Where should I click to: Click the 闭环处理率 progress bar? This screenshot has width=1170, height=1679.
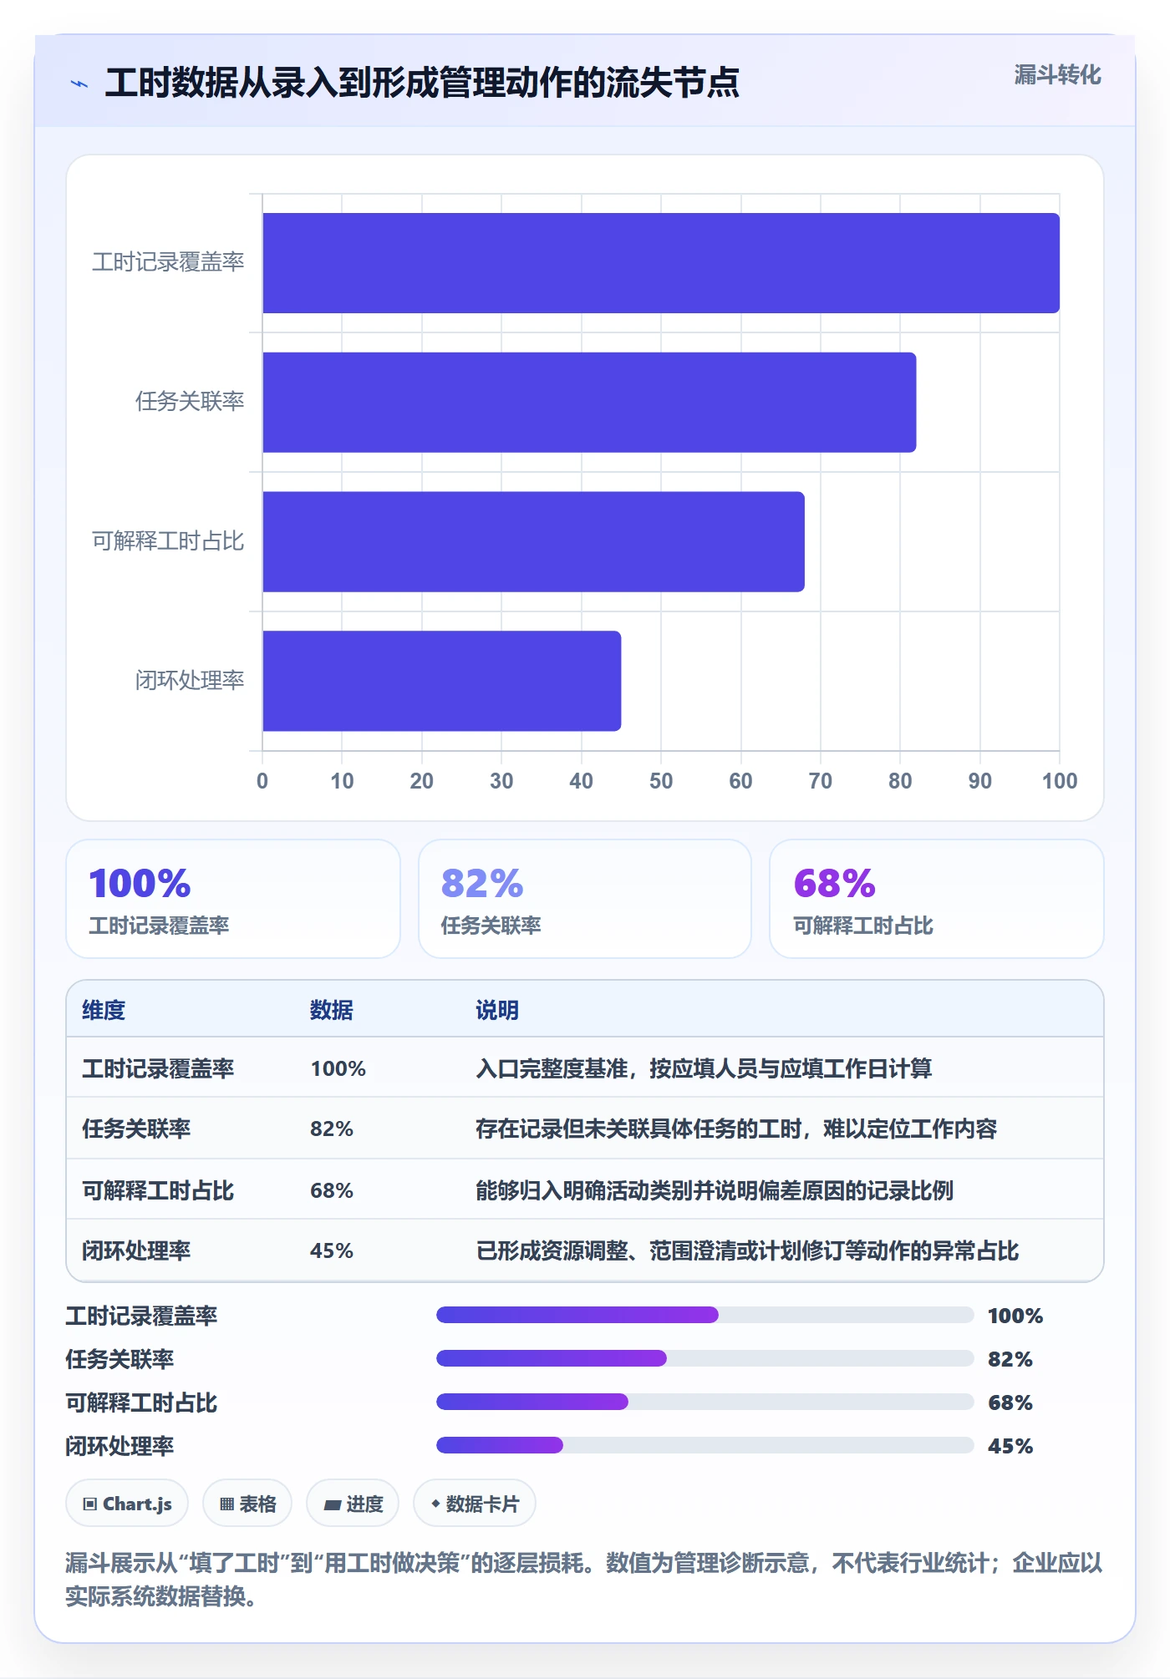[x=705, y=1445]
